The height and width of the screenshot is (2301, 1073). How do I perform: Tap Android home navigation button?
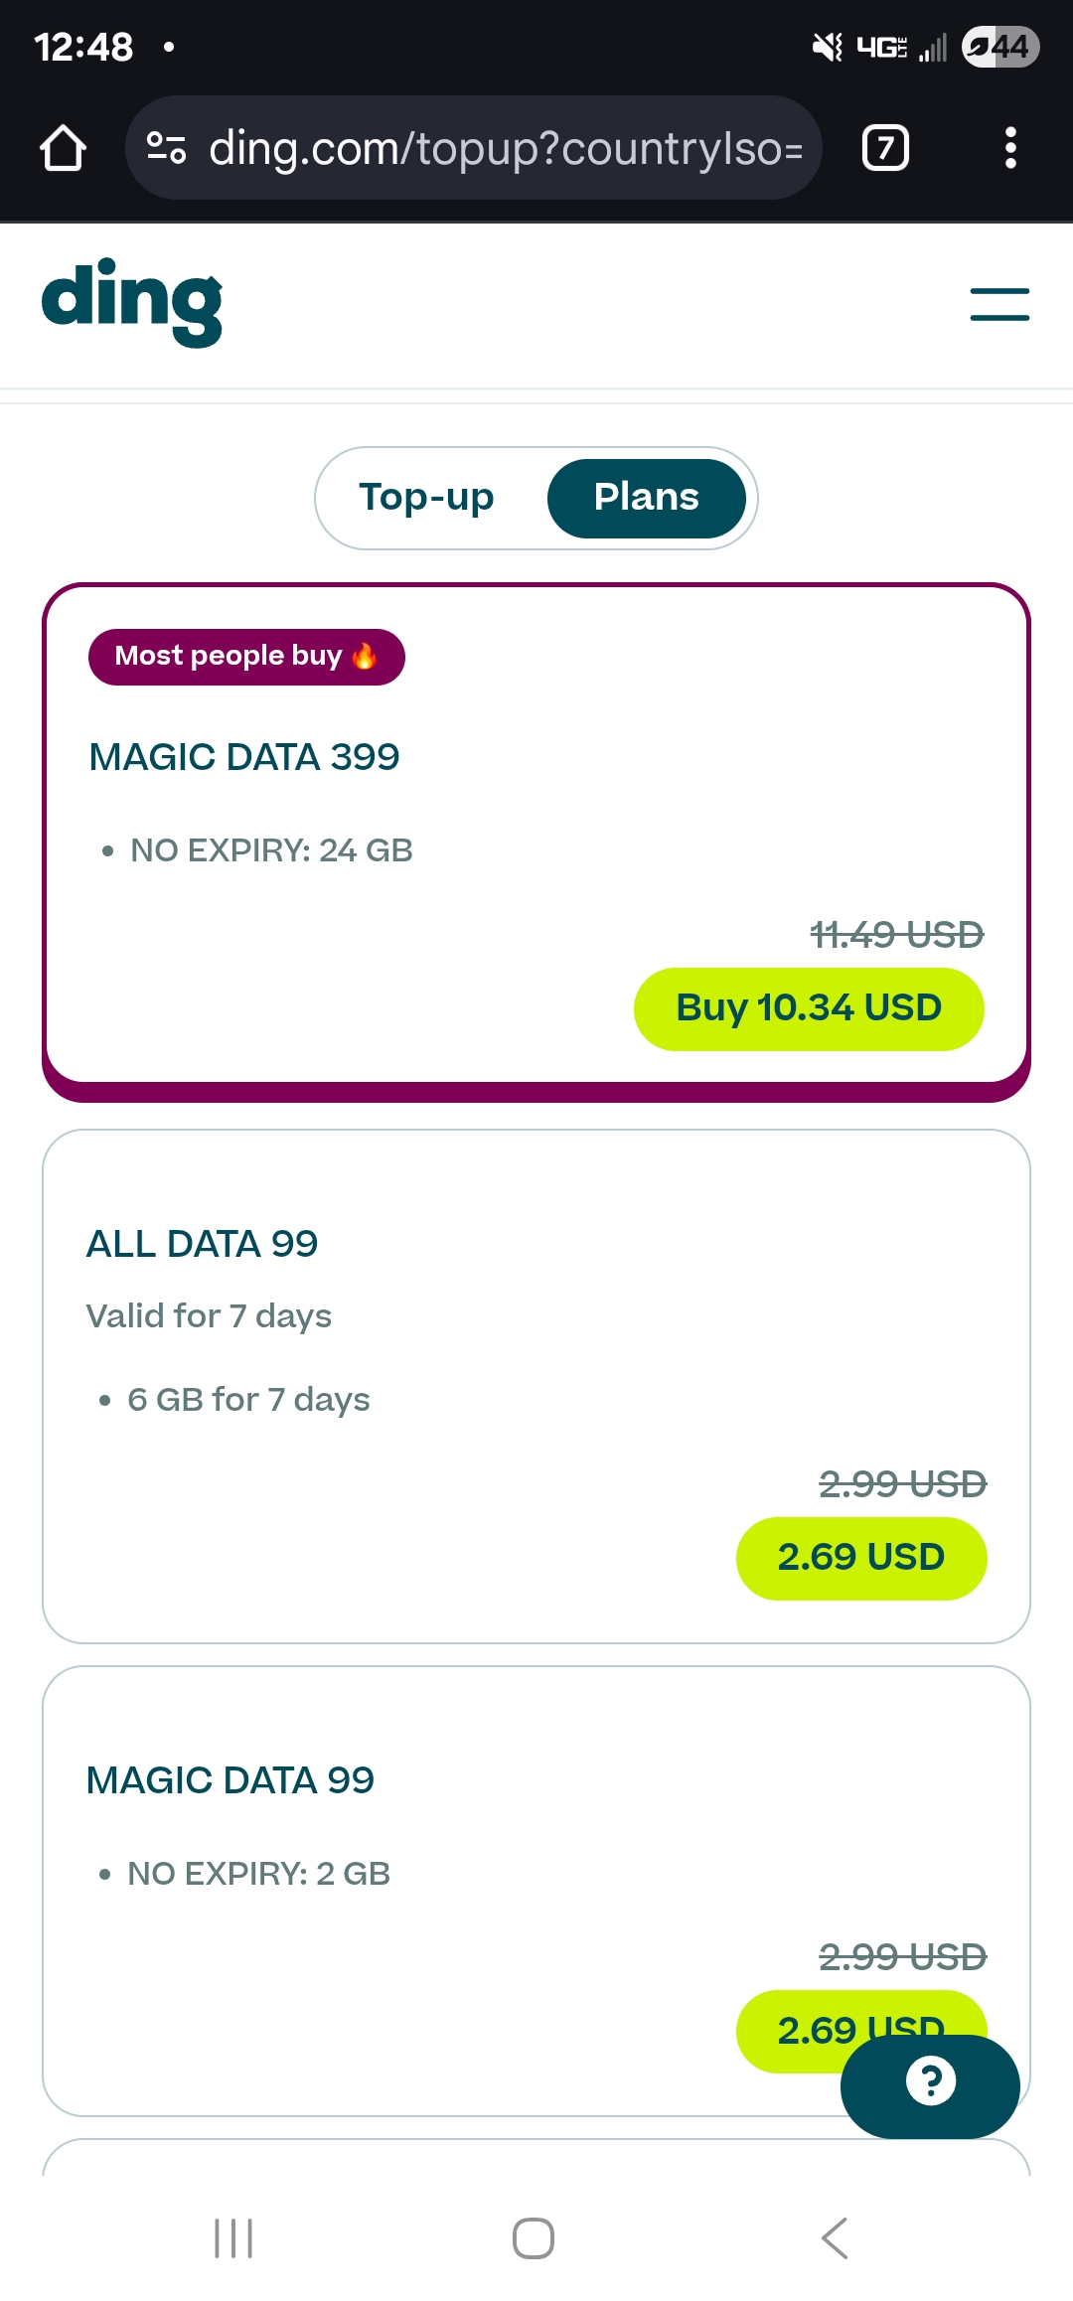534,2238
